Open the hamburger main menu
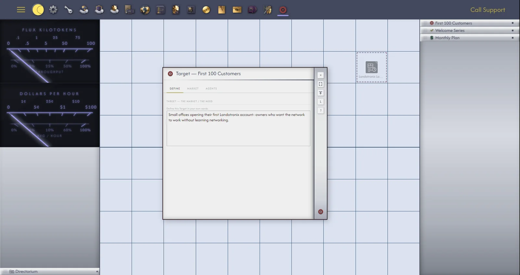This screenshot has width=520, height=275. 21,10
